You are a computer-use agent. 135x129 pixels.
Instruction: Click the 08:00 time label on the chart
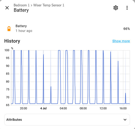coord(83,108)
